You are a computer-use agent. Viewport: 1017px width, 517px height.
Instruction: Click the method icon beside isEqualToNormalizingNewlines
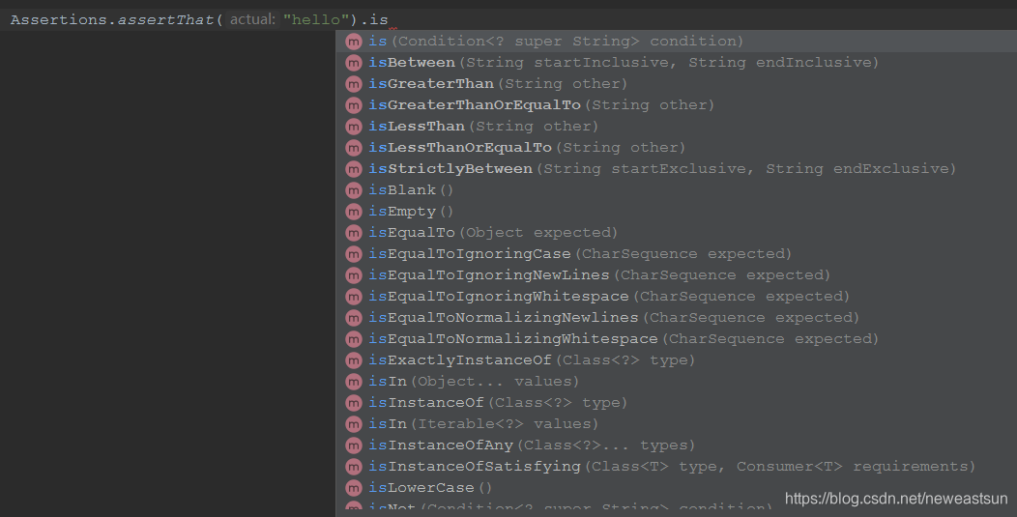[354, 318]
